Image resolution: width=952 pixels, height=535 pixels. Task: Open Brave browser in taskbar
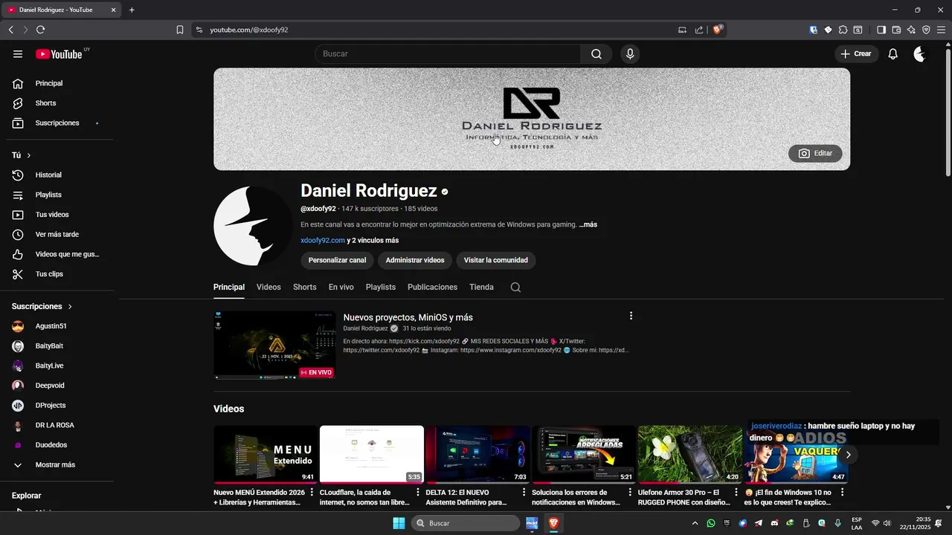click(x=553, y=523)
